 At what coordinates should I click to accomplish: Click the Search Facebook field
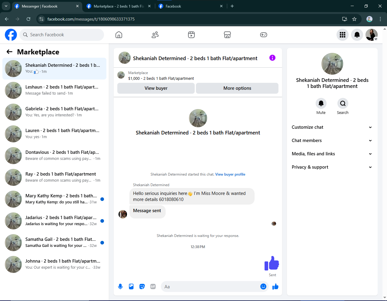(62, 35)
